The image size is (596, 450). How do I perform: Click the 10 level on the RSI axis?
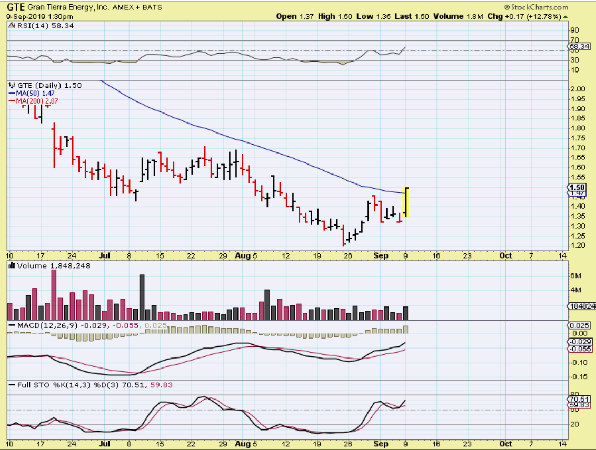tap(574, 70)
